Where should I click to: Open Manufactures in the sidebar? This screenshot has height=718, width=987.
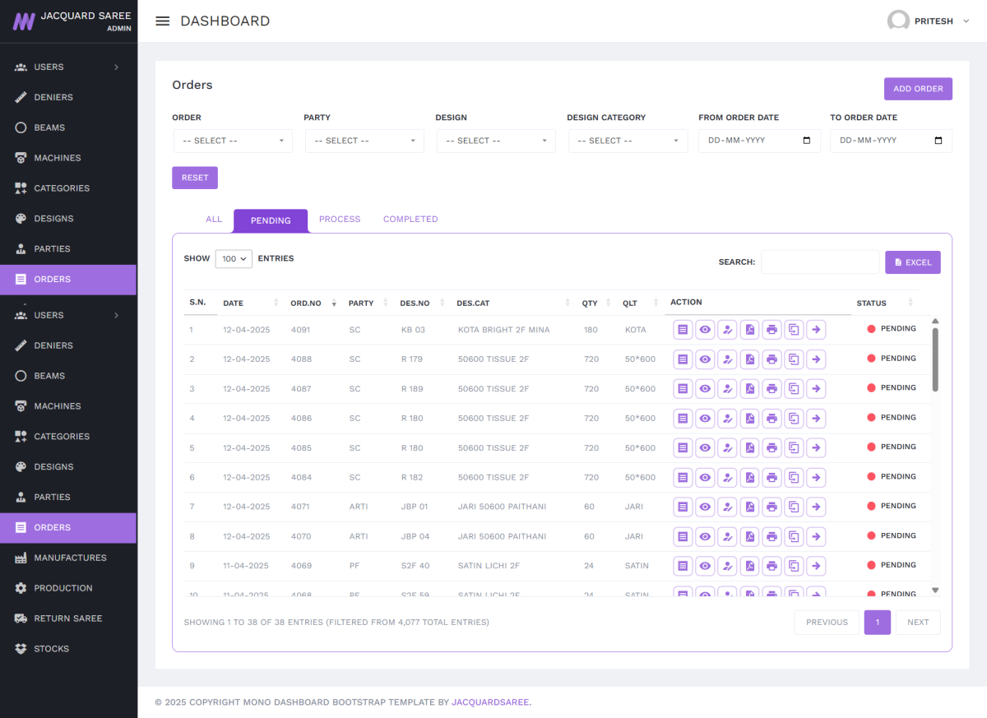70,558
